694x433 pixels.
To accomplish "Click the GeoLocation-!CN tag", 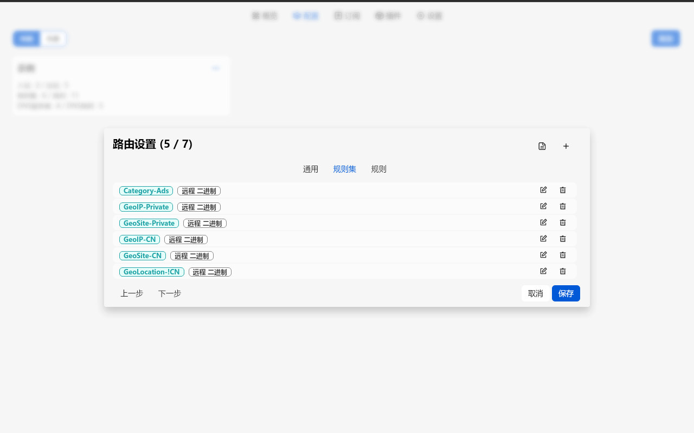I will (152, 272).
